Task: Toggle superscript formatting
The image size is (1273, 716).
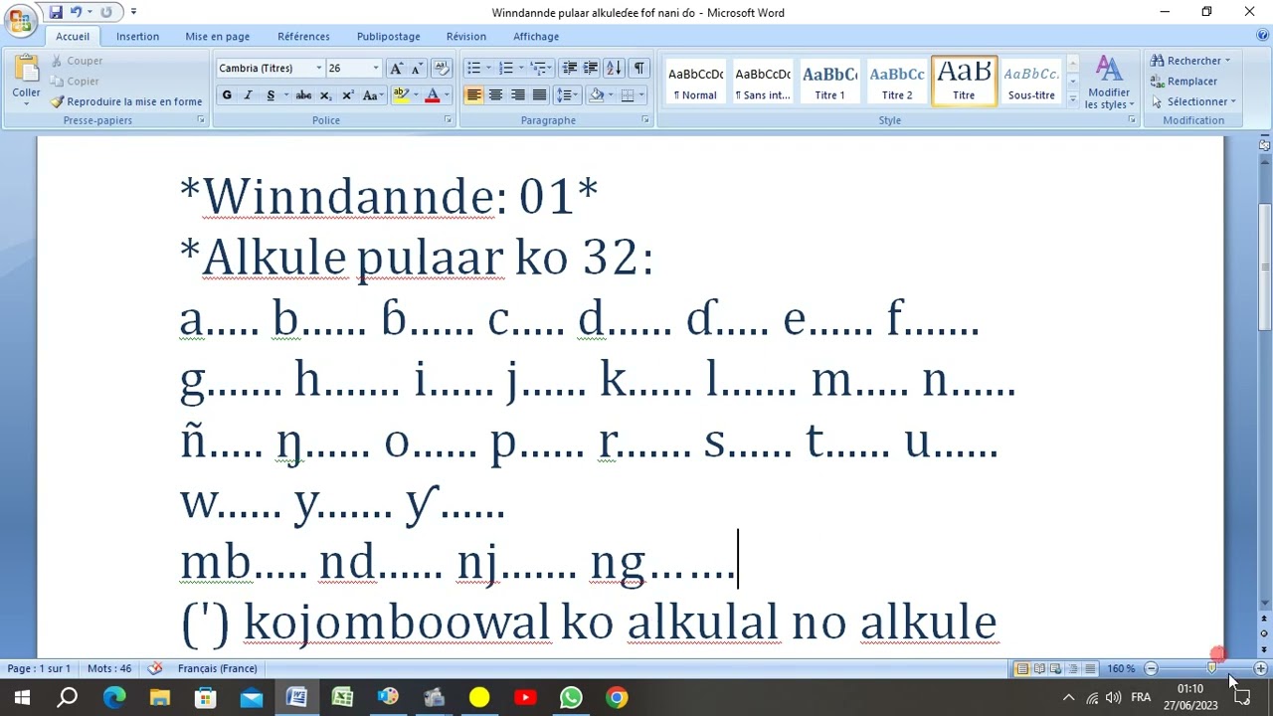Action: (347, 95)
